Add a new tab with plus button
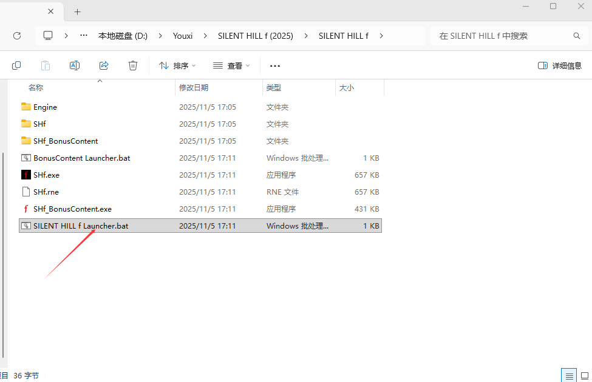Screen dimensions: 592x382 [x=77, y=12]
